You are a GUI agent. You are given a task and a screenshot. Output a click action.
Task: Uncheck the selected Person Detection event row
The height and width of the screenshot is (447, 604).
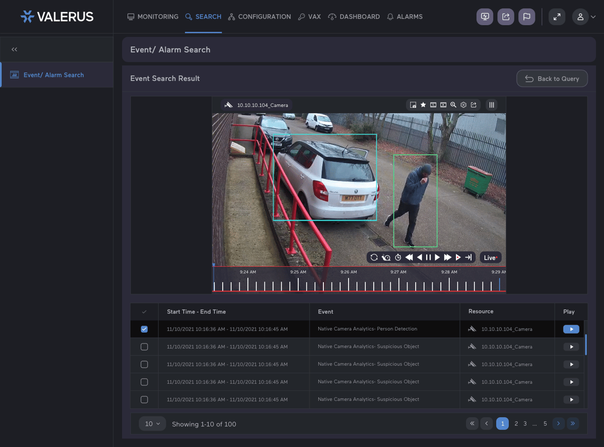pos(145,329)
